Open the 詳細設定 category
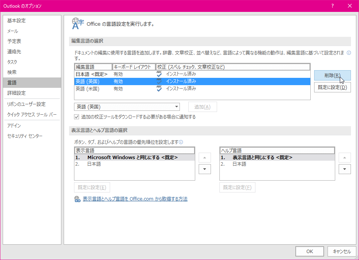The width and height of the screenshot is (359, 260). click(x=32, y=93)
